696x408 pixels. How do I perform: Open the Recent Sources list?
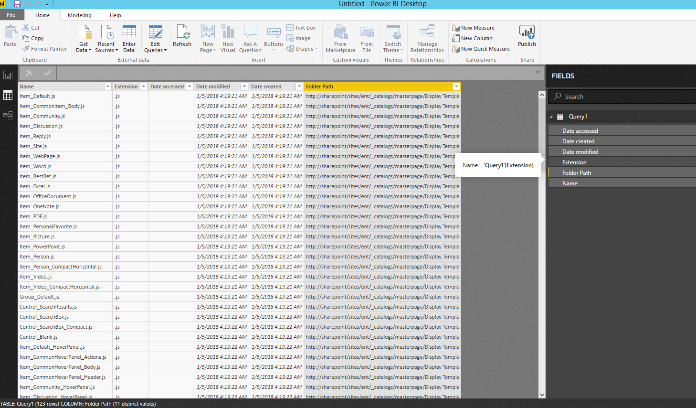point(106,39)
